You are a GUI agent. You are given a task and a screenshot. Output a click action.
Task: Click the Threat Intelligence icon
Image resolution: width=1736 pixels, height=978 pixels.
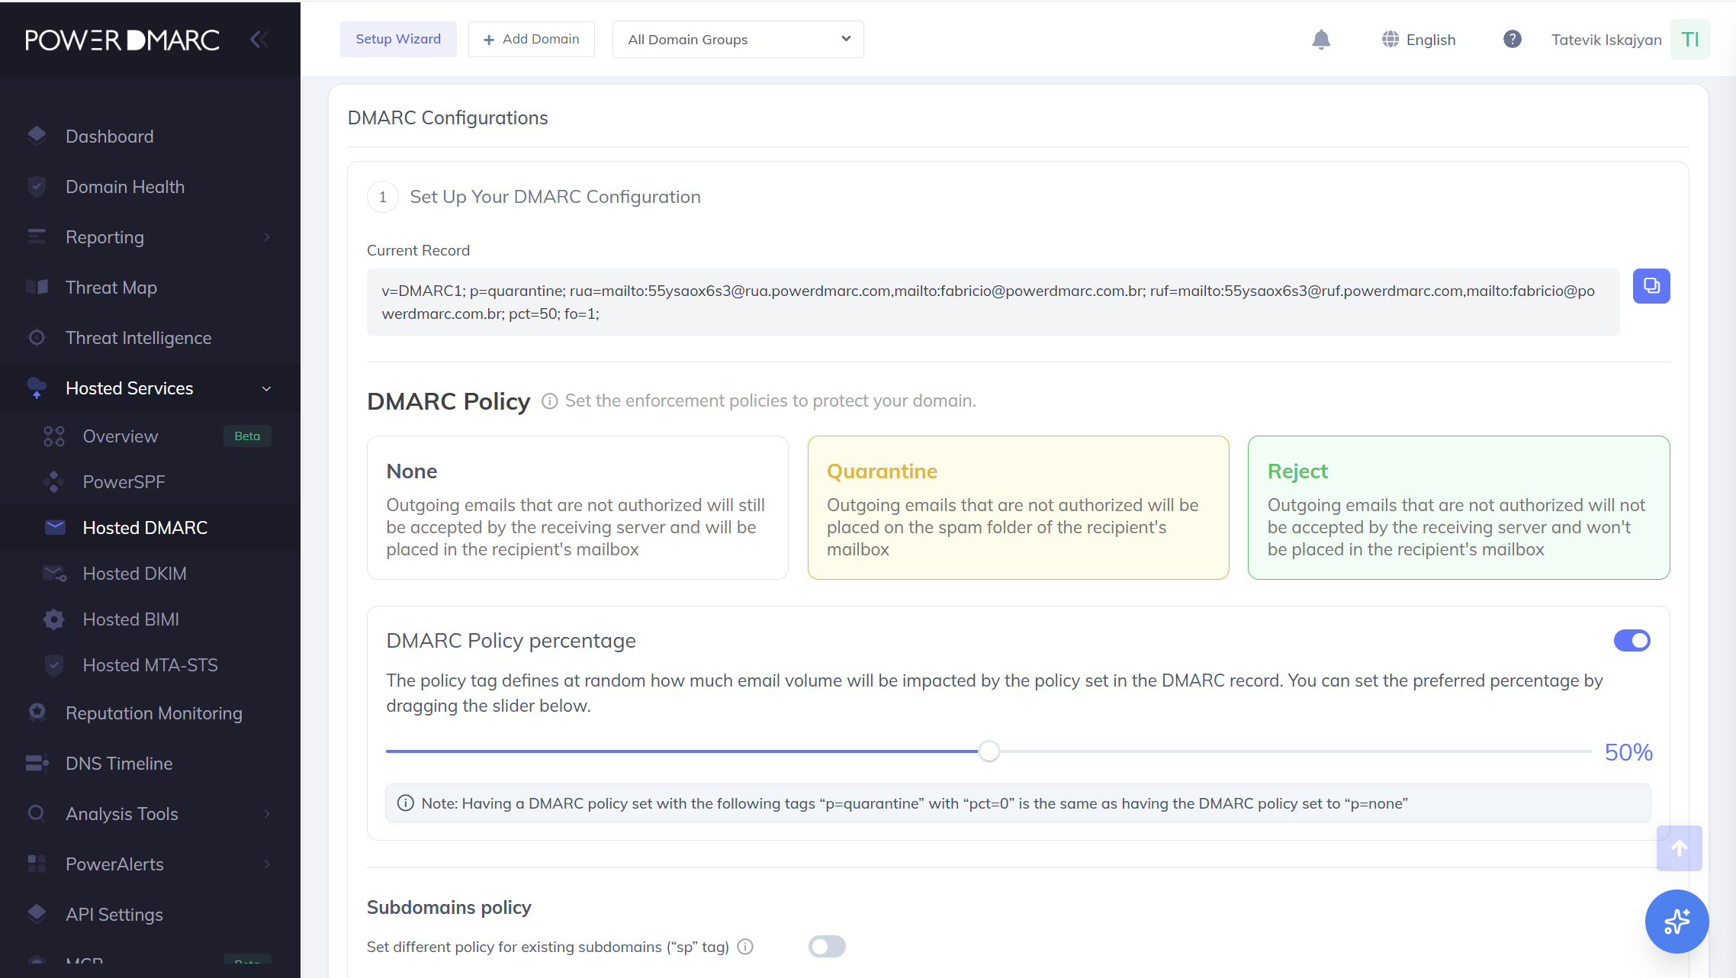37,337
